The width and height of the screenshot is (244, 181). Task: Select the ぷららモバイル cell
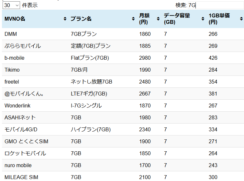pyautogui.click(x=23, y=46)
